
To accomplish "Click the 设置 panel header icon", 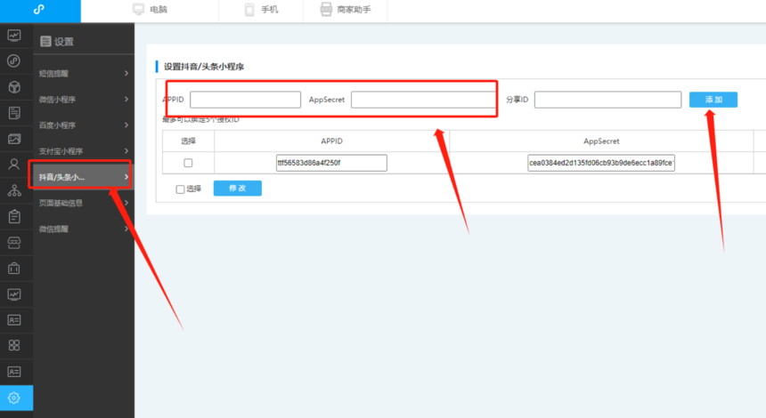I will [45, 42].
